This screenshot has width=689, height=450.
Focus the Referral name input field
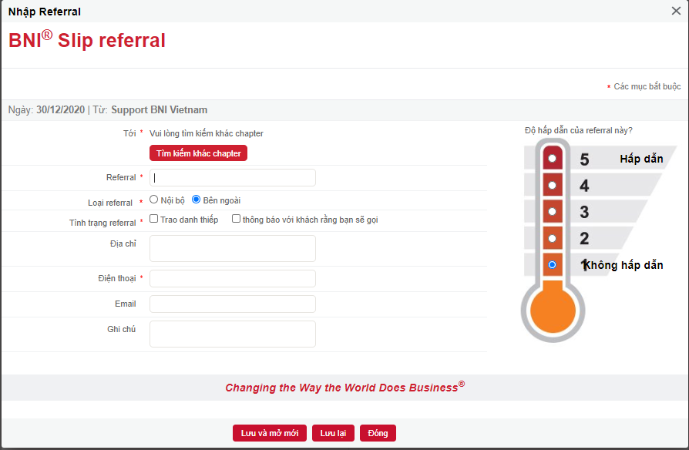(233, 177)
